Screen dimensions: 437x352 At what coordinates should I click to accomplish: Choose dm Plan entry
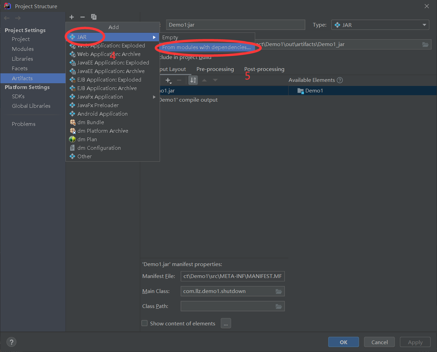(113, 139)
